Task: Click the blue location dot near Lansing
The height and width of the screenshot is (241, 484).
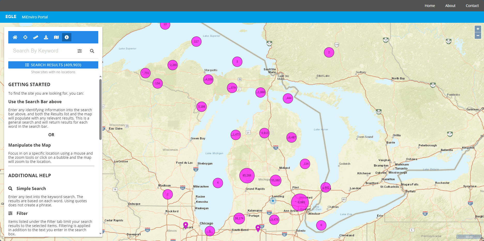Action: [x=273, y=201]
